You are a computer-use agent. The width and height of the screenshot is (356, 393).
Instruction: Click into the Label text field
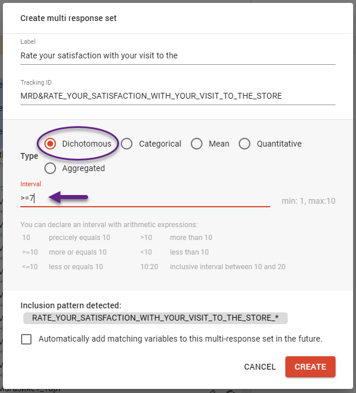click(x=177, y=55)
